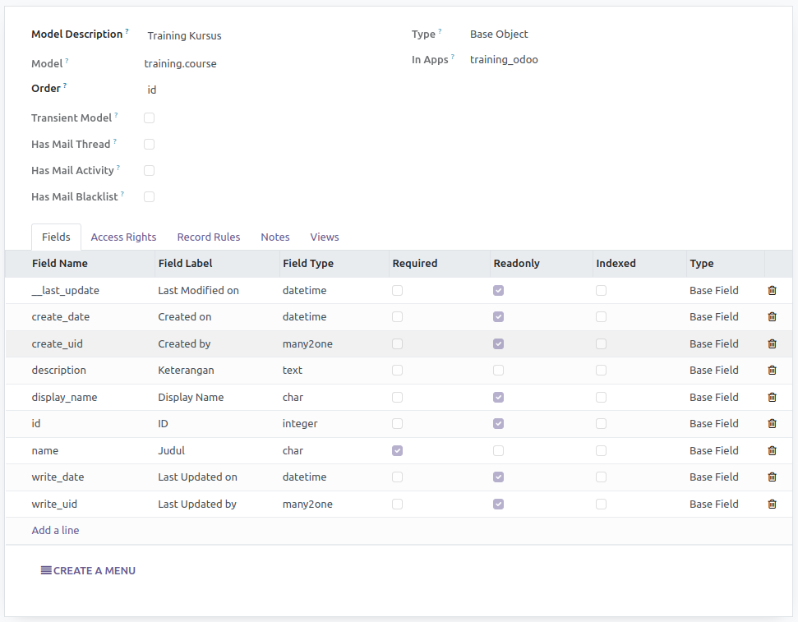Open the write_date field row

(399, 477)
